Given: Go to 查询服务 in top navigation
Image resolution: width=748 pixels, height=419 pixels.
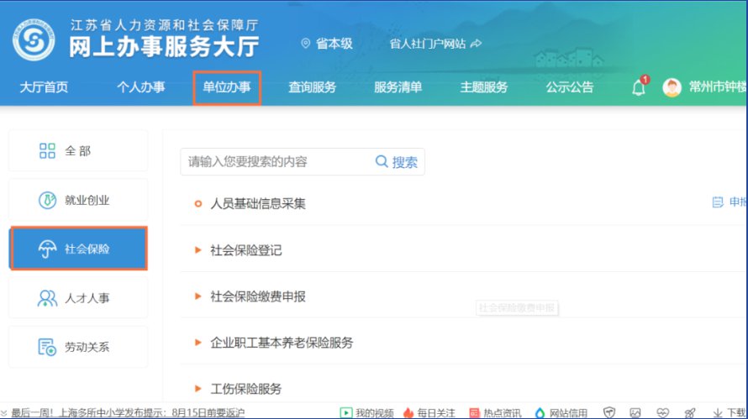Looking at the screenshot, I should pos(312,87).
